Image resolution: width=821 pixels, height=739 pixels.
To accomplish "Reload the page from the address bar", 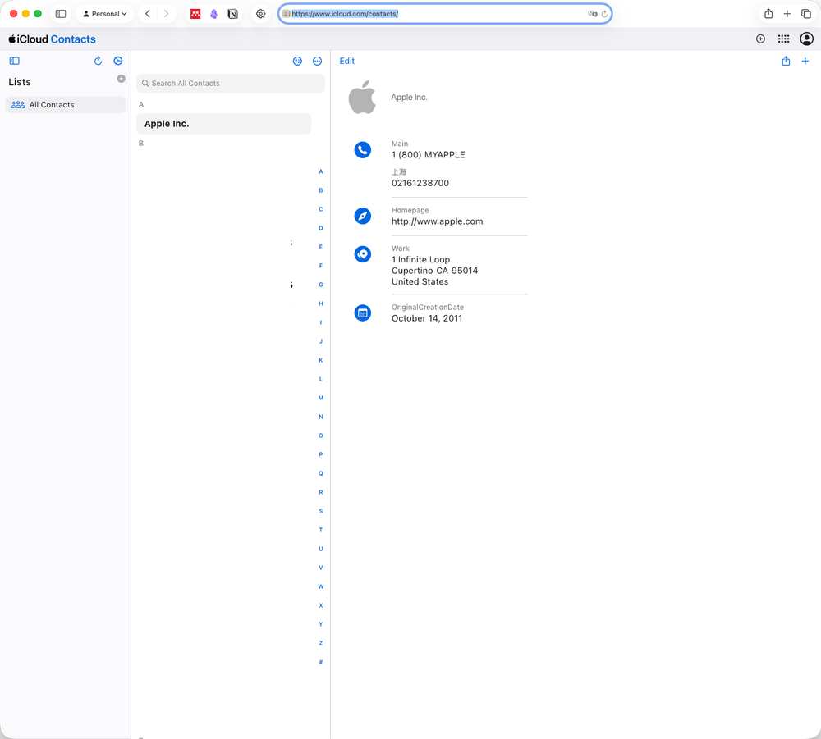I will [604, 14].
